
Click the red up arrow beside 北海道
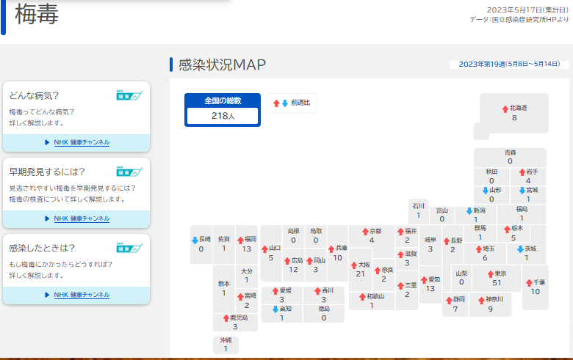505,108
